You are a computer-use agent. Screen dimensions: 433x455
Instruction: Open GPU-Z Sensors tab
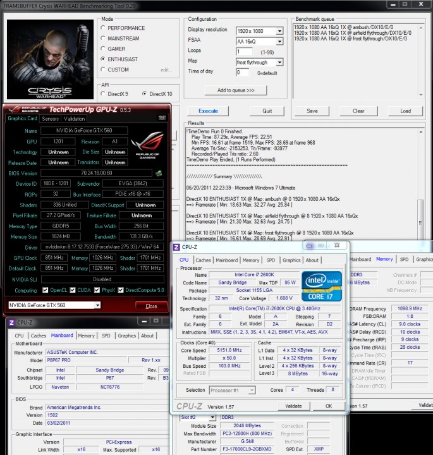click(x=50, y=119)
